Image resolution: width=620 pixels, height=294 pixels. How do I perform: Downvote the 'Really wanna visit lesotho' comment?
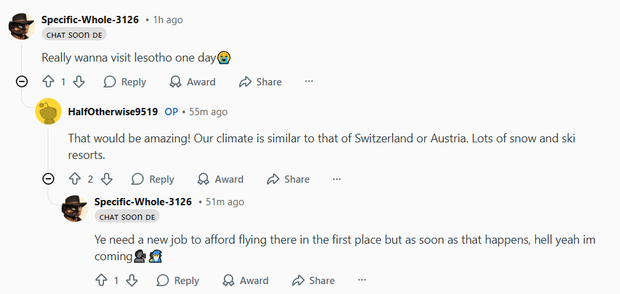78,82
